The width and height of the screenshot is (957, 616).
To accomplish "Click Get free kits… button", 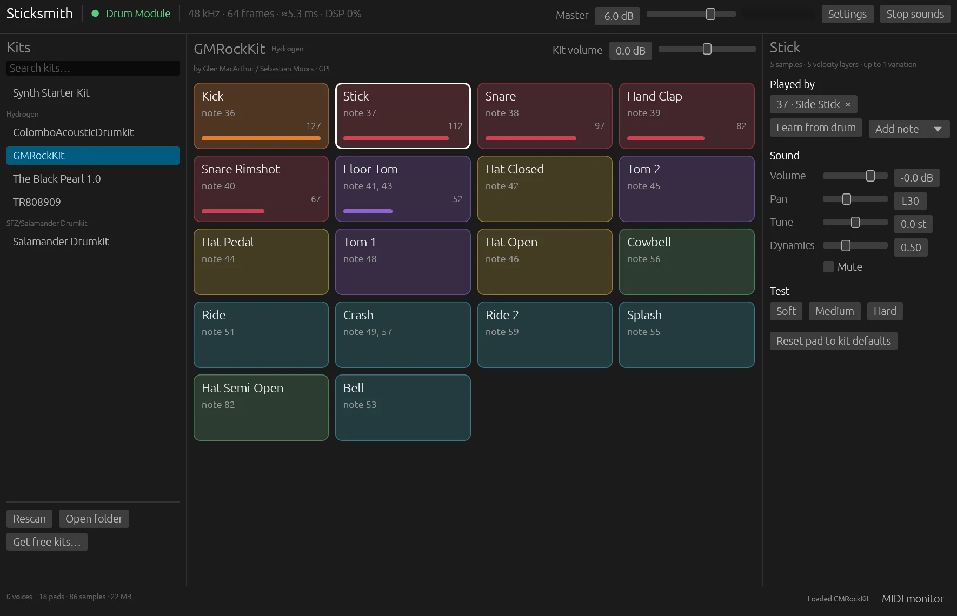I will pyautogui.click(x=47, y=542).
